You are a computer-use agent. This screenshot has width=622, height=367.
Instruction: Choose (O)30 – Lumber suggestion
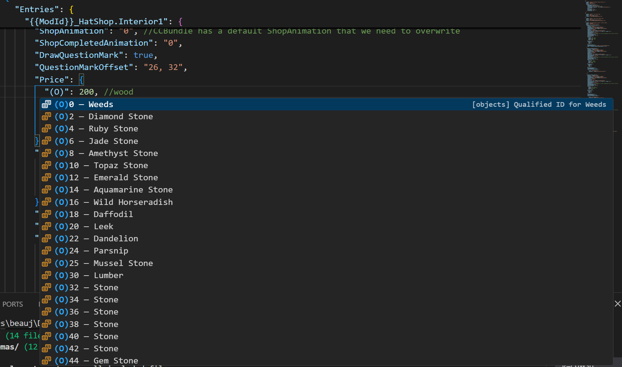[326, 275]
